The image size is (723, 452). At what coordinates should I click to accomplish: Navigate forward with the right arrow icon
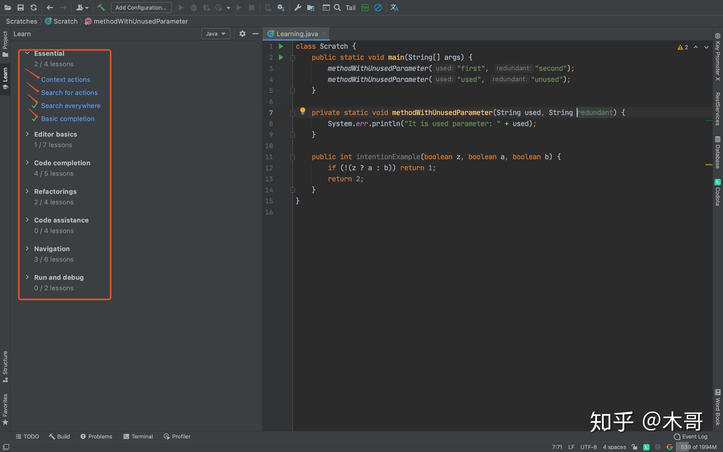click(63, 8)
